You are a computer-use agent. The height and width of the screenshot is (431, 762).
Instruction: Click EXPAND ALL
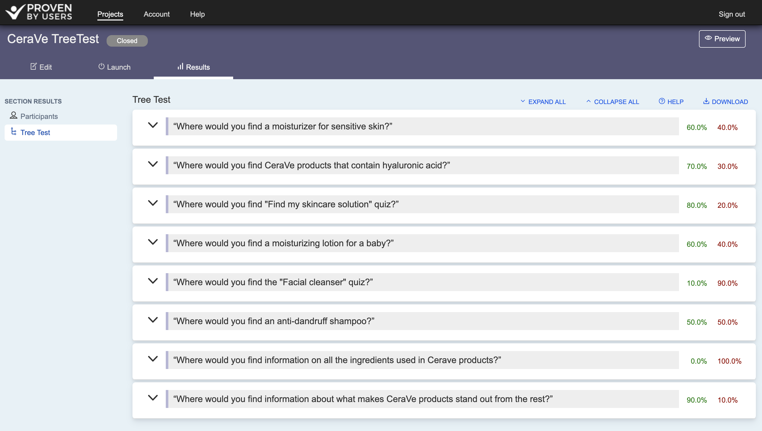pyautogui.click(x=543, y=101)
